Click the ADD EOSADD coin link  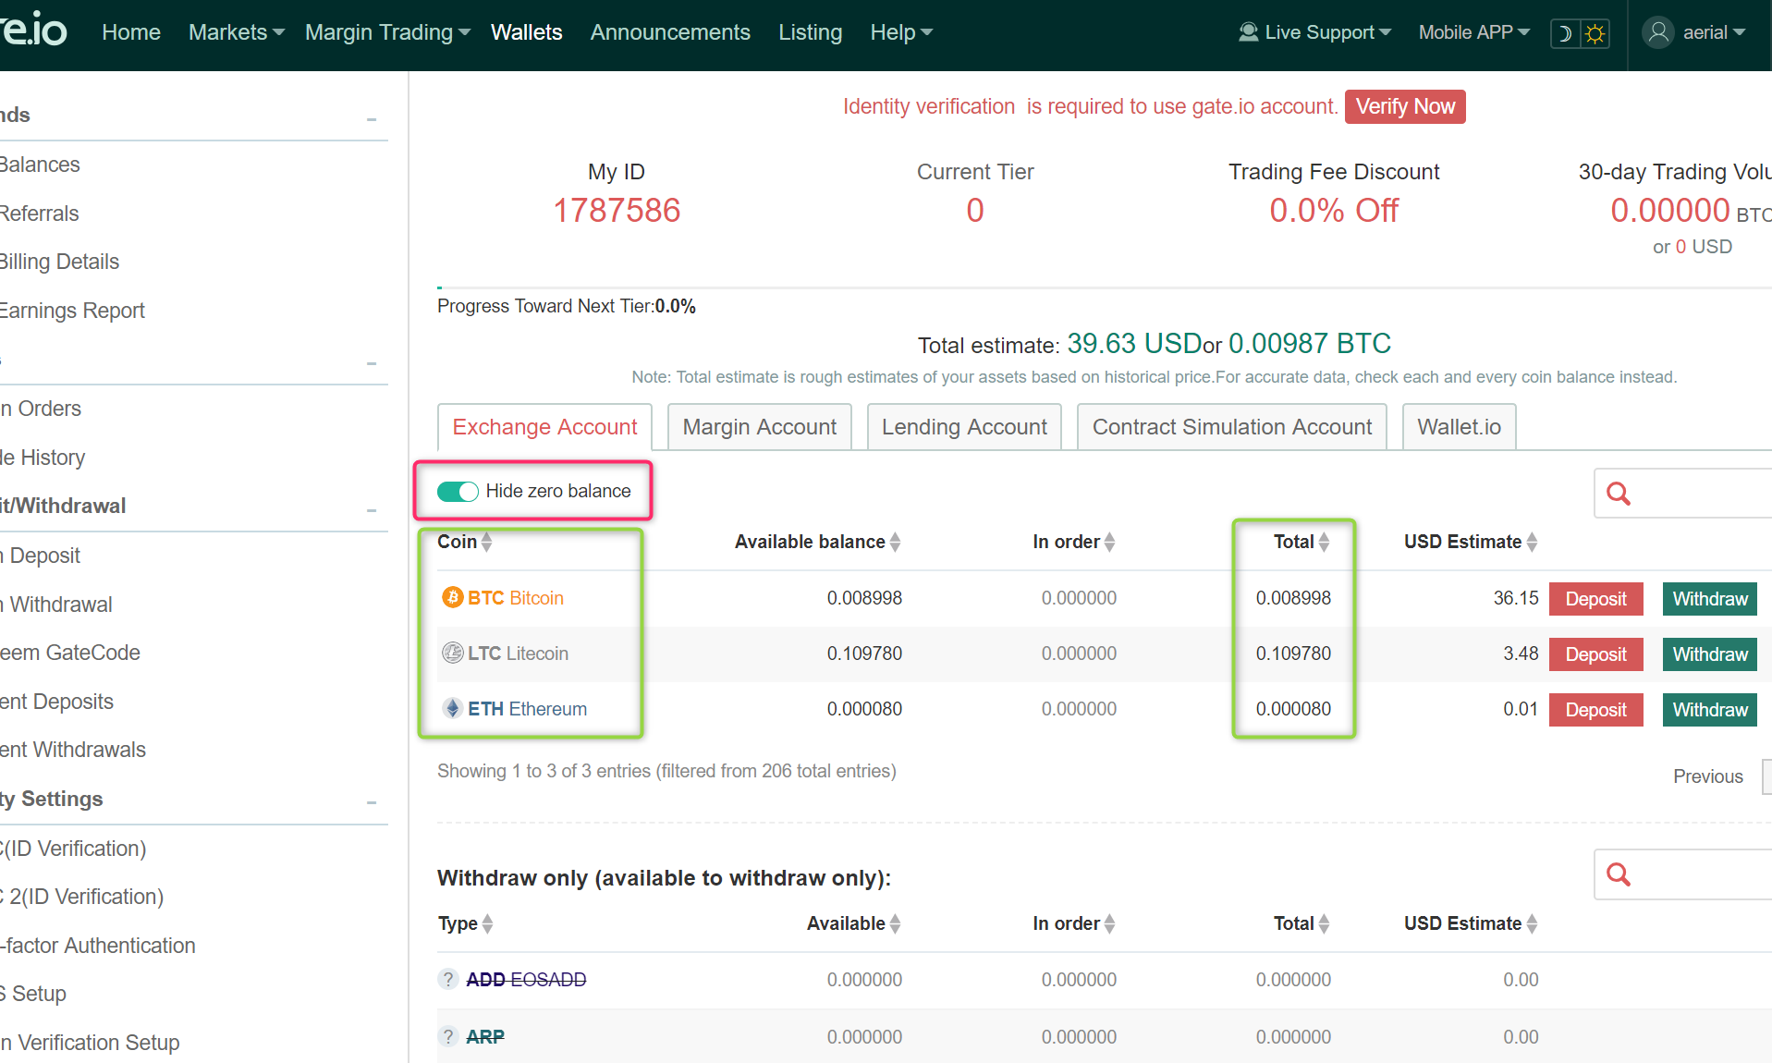(526, 980)
